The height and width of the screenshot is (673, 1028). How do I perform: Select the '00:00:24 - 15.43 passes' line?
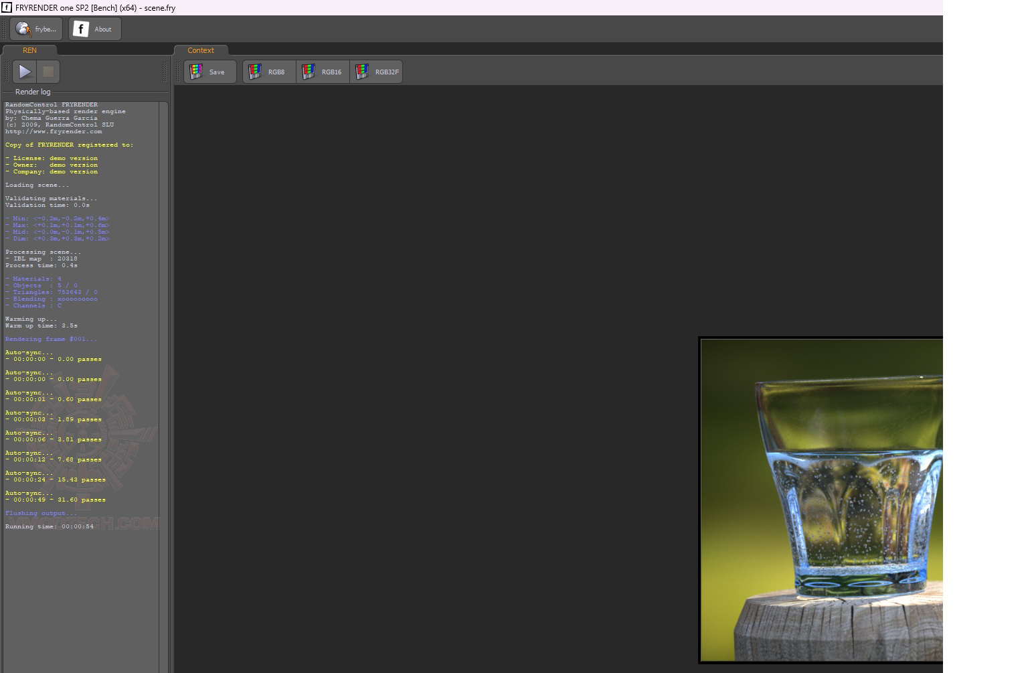coord(56,479)
